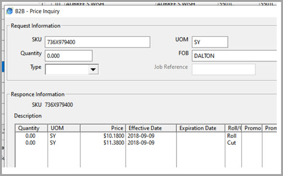Select the Cut row type cell
The image size is (283, 176).
pyautogui.click(x=232, y=143)
